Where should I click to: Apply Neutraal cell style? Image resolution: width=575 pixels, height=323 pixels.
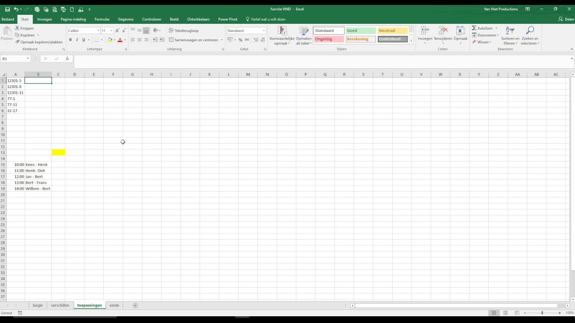393,31
